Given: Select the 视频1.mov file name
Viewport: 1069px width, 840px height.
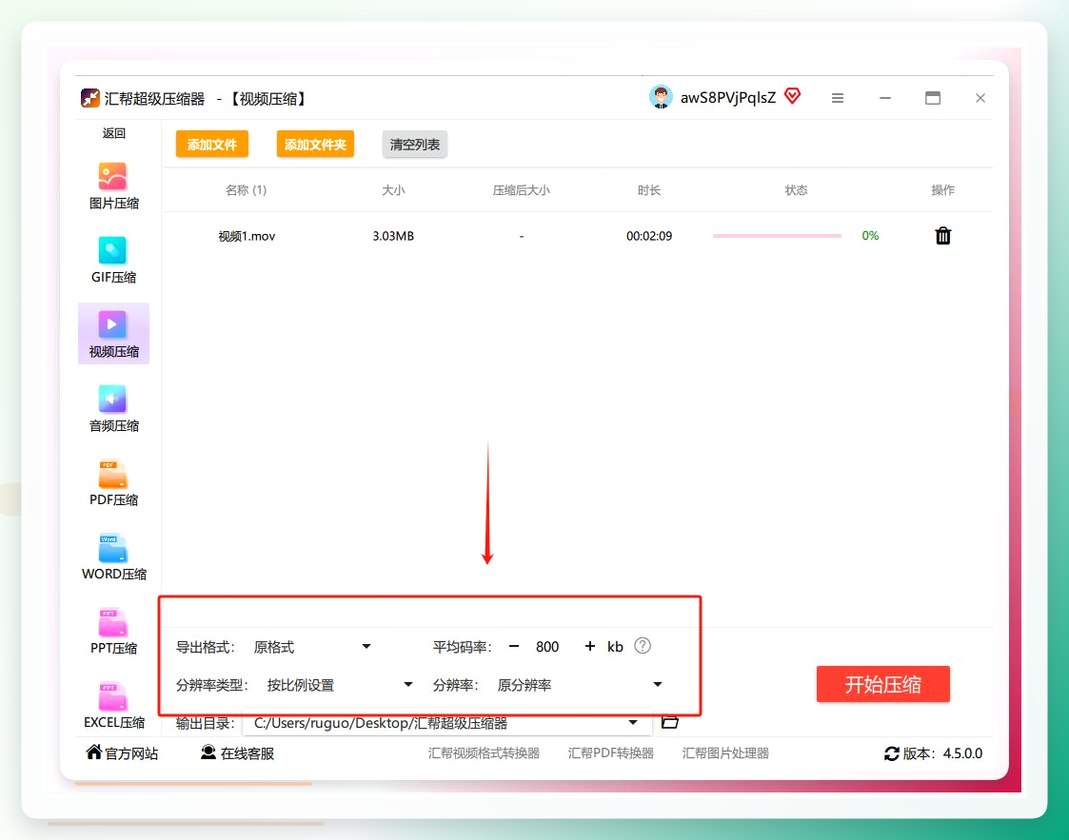Looking at the screenshot, I should pos(247,237).
